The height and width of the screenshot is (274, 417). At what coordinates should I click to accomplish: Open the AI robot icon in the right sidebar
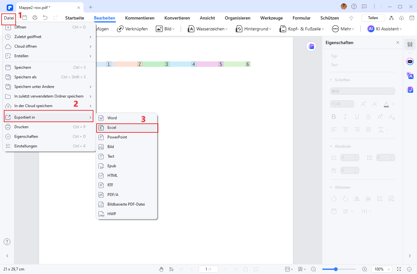410,61
